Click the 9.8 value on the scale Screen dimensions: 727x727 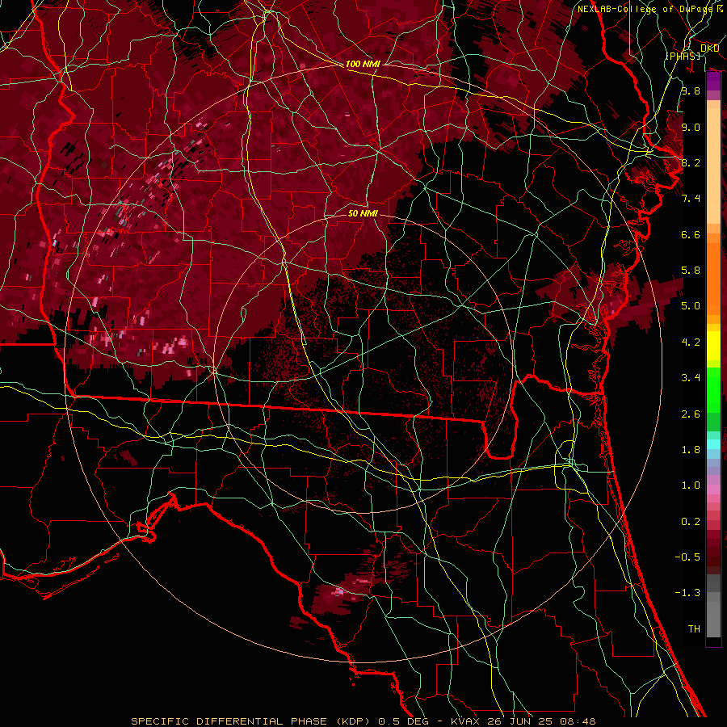(691, 91)
